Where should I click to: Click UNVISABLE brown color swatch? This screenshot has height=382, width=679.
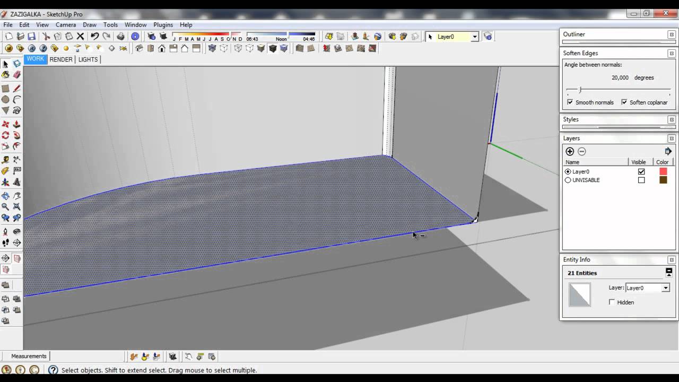(663, 180)
